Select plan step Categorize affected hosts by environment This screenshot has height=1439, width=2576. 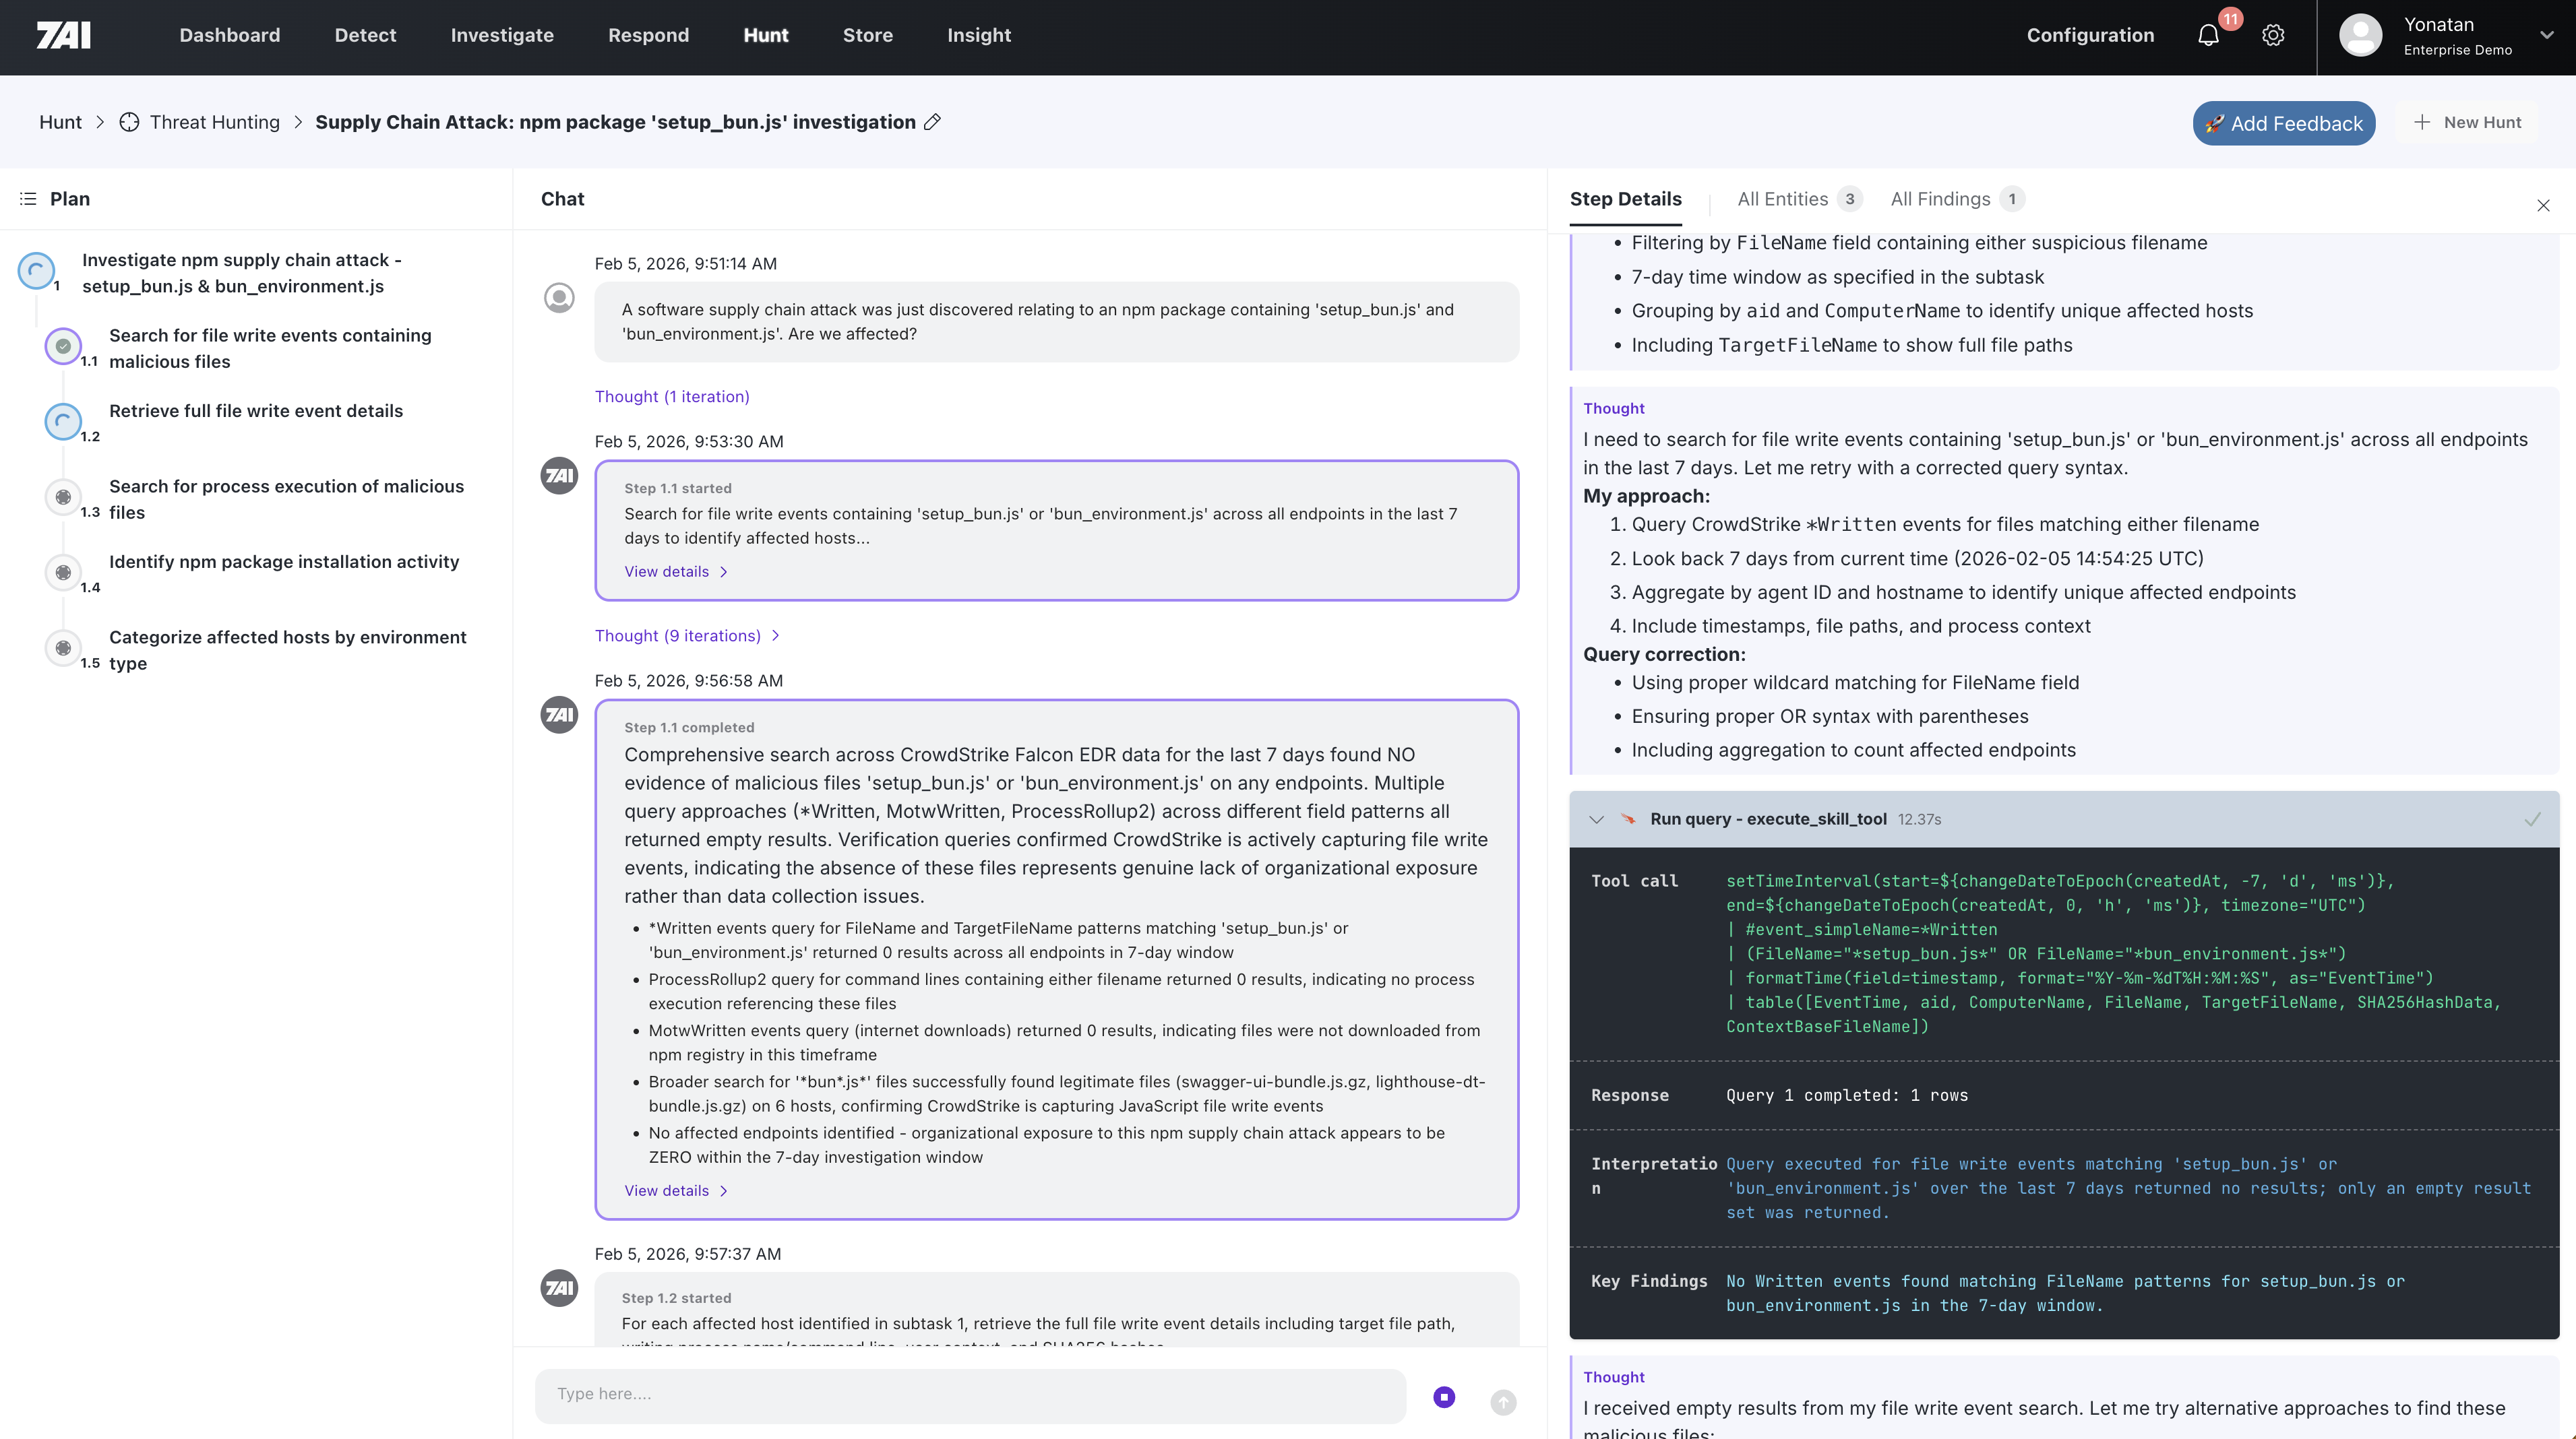[288, 649]
